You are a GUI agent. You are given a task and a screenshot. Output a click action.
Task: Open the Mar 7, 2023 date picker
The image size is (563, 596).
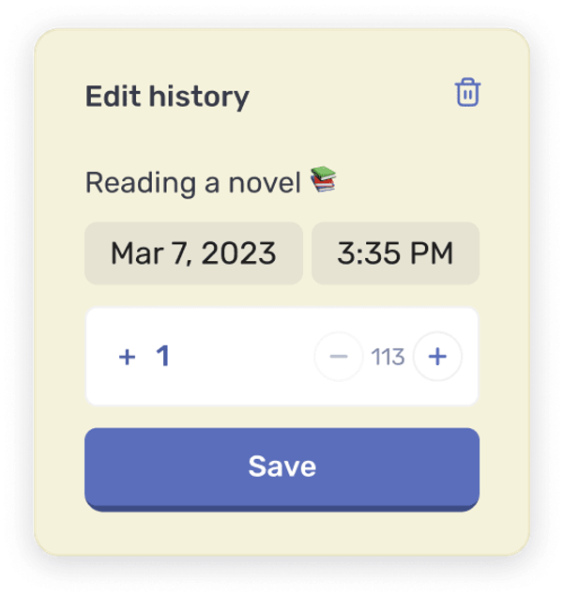tap(193, 253)
